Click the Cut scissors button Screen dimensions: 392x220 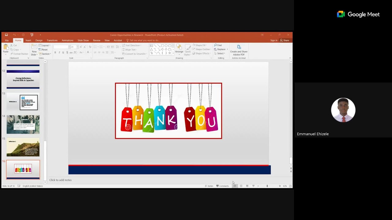(13, 45)
